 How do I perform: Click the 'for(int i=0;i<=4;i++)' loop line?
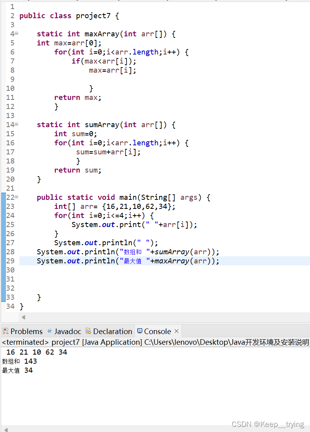click(x=104, y=216)
